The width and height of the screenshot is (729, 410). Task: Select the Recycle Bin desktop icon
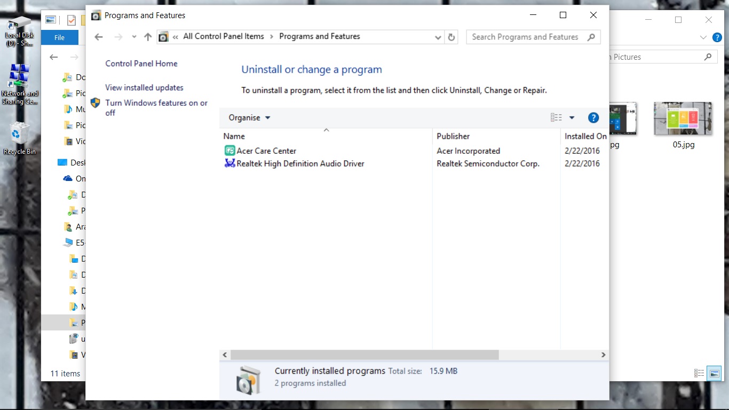coord(20,138)
